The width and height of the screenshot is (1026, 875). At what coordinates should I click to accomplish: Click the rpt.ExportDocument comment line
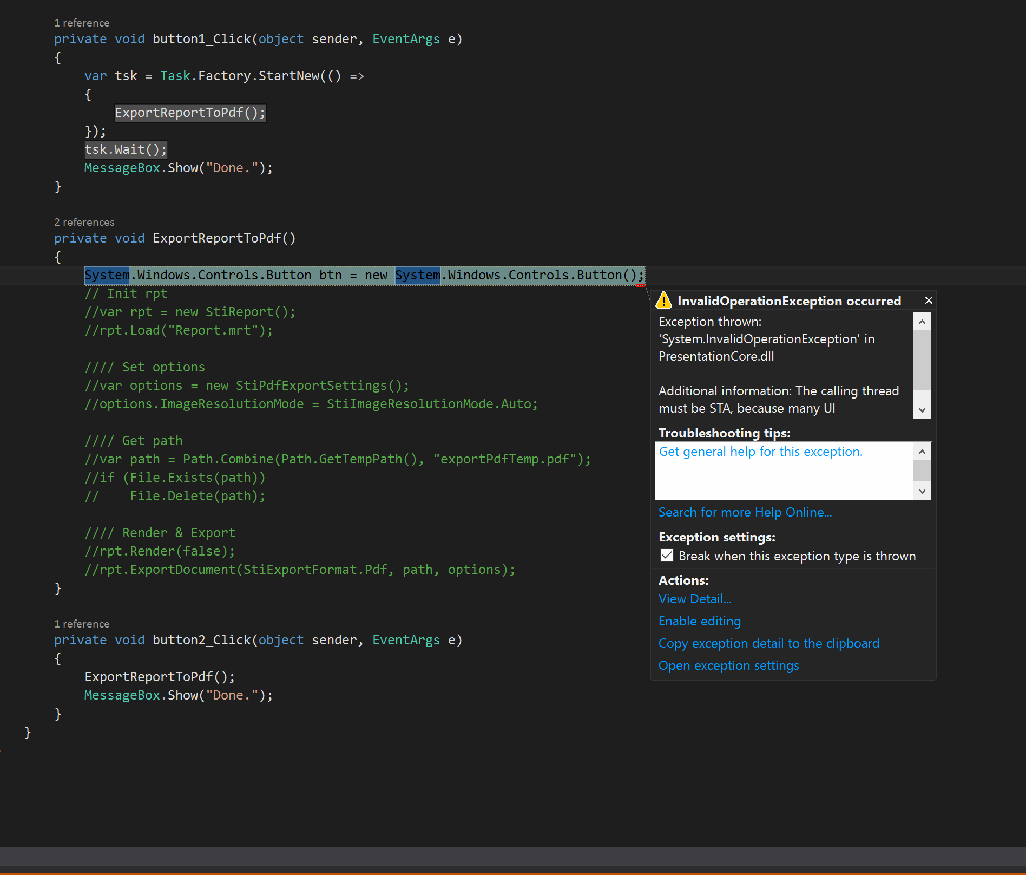coord(300,570)
